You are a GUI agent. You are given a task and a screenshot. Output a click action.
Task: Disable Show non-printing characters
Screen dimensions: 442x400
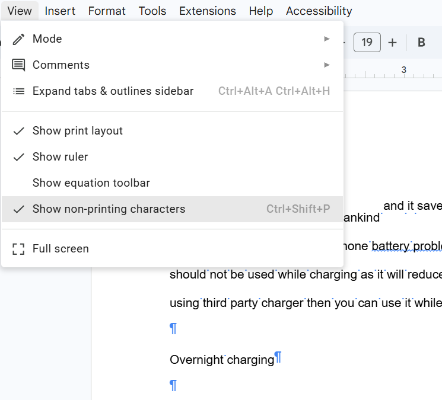172,209
